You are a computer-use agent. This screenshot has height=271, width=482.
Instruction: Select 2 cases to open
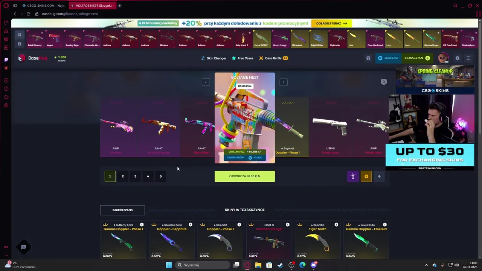click(122, 176)
